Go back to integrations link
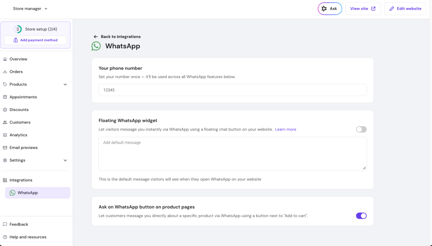 tap(117, 37)
